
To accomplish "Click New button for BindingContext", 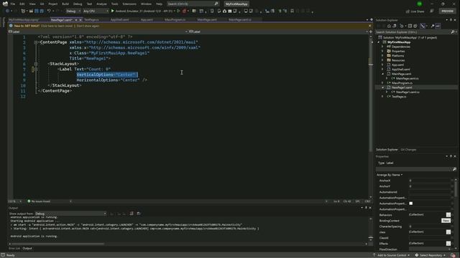I will [446, 221].
